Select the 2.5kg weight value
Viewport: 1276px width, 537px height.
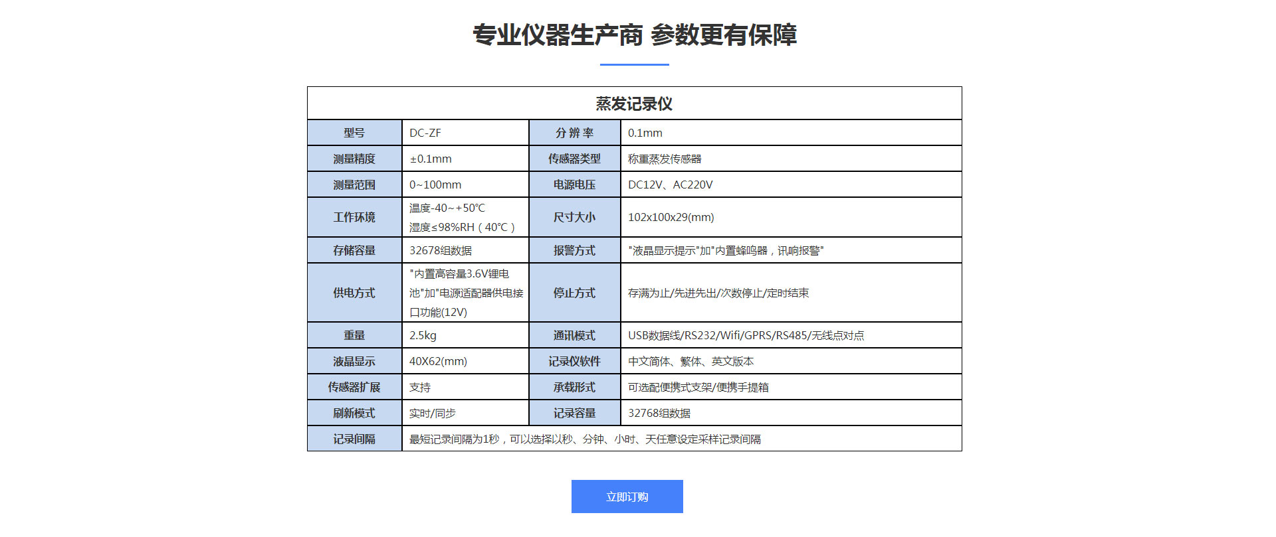click(x=423, y=335)
